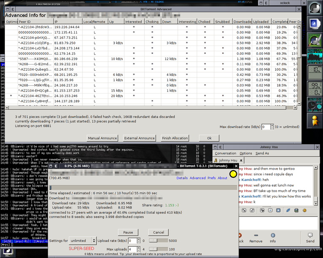Click the yellow status light in BitTornado
Viewport: 323px width, 258px height.
[x=233, y=174]
